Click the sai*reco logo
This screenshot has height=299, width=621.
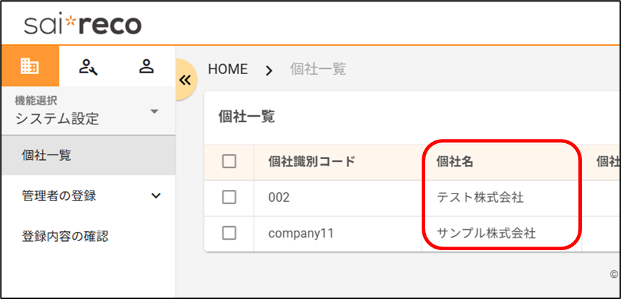pyautogui.click(x=83, y=25)
